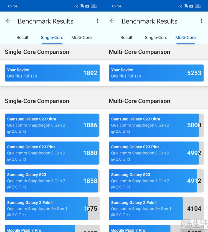Select the Multi-Core tab on right screen
208x232 pixels.
(x=186, y=38)
